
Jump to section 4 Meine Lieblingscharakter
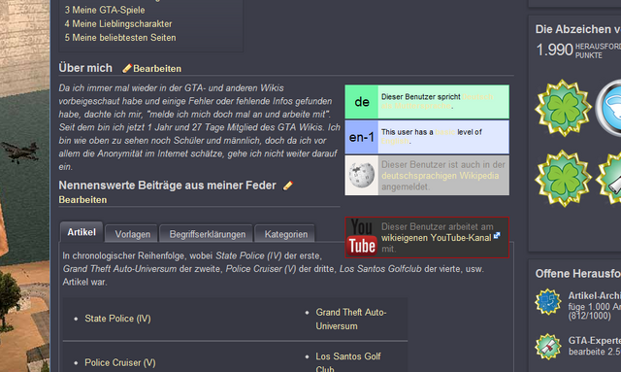click(x=118, y=23)
